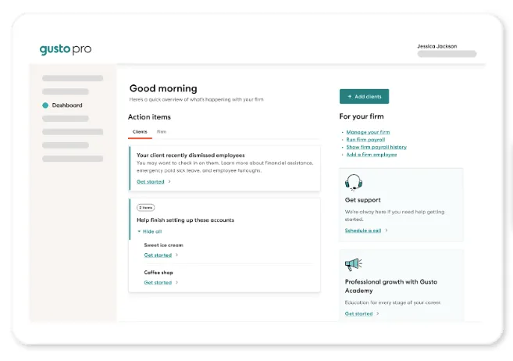The width and height of the screenshot is (513, 361).
Task: Click the plus icon in Add clients
Action: tap(349, 97)
